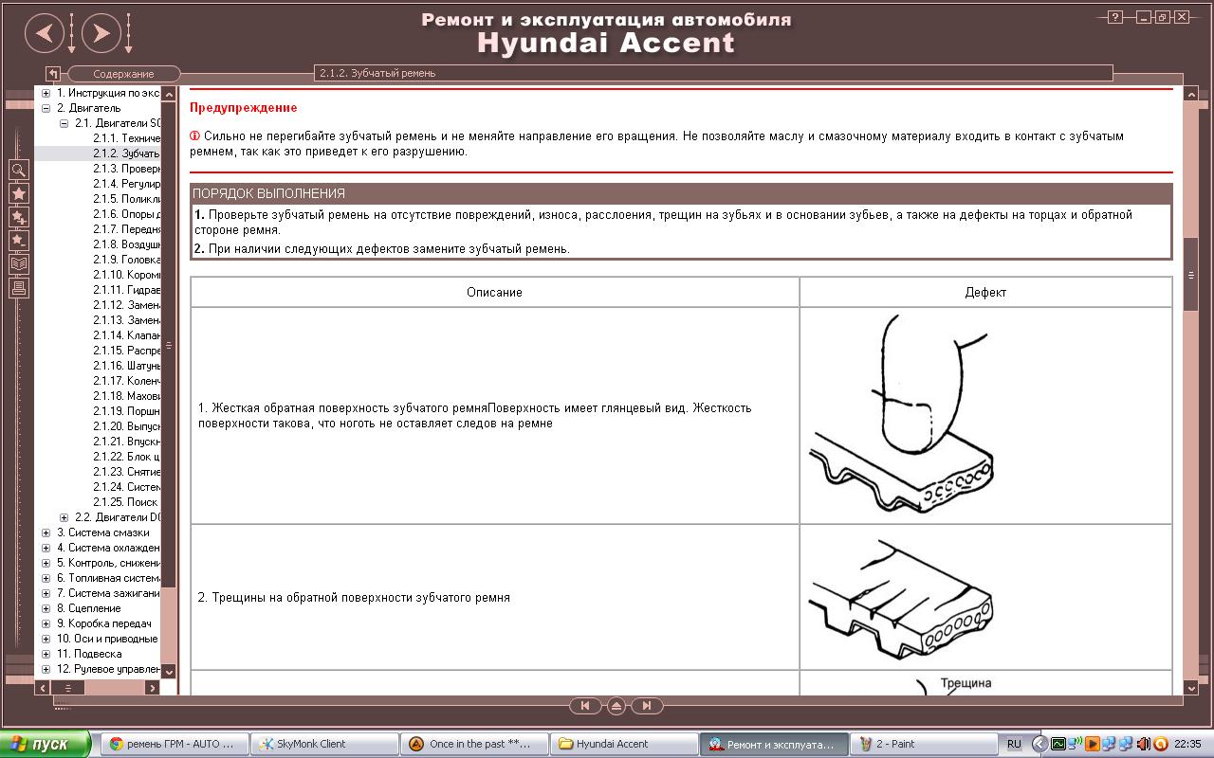The image size is (1214, 758).
Task: Click tree horizontal scroll right arrow
Action: click(x=152, y=688)
